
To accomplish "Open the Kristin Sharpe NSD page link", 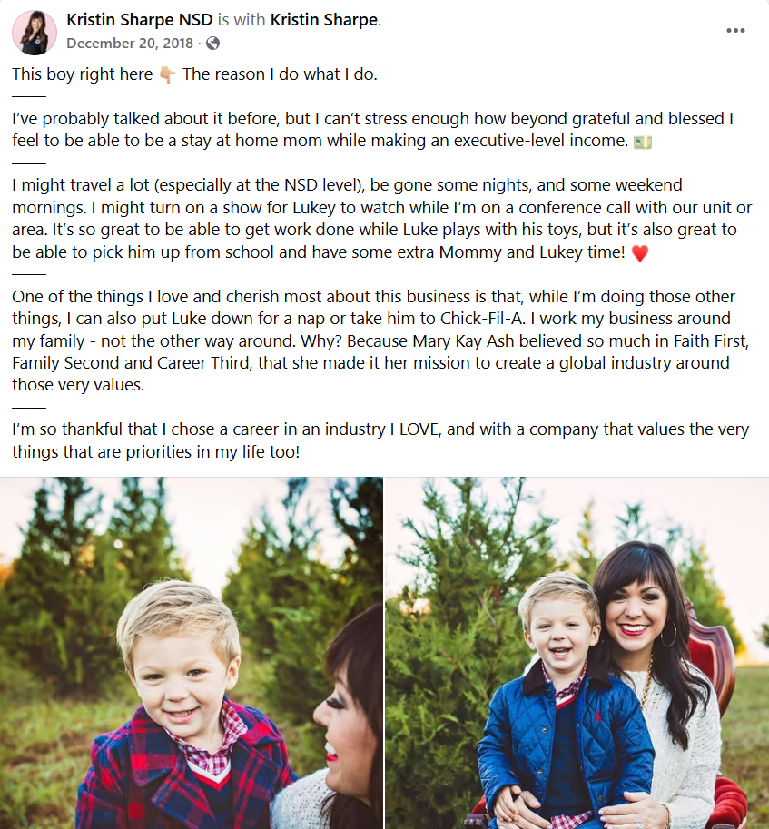I will click(x=140, y=20).
